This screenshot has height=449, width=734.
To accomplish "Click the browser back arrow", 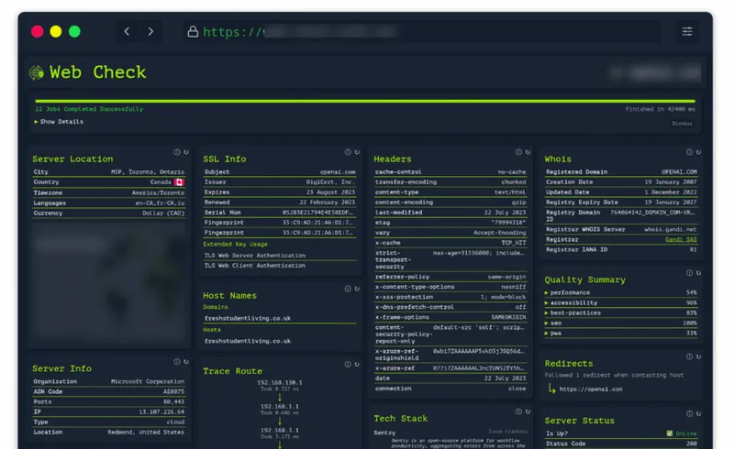I will [x=127, y=31].
